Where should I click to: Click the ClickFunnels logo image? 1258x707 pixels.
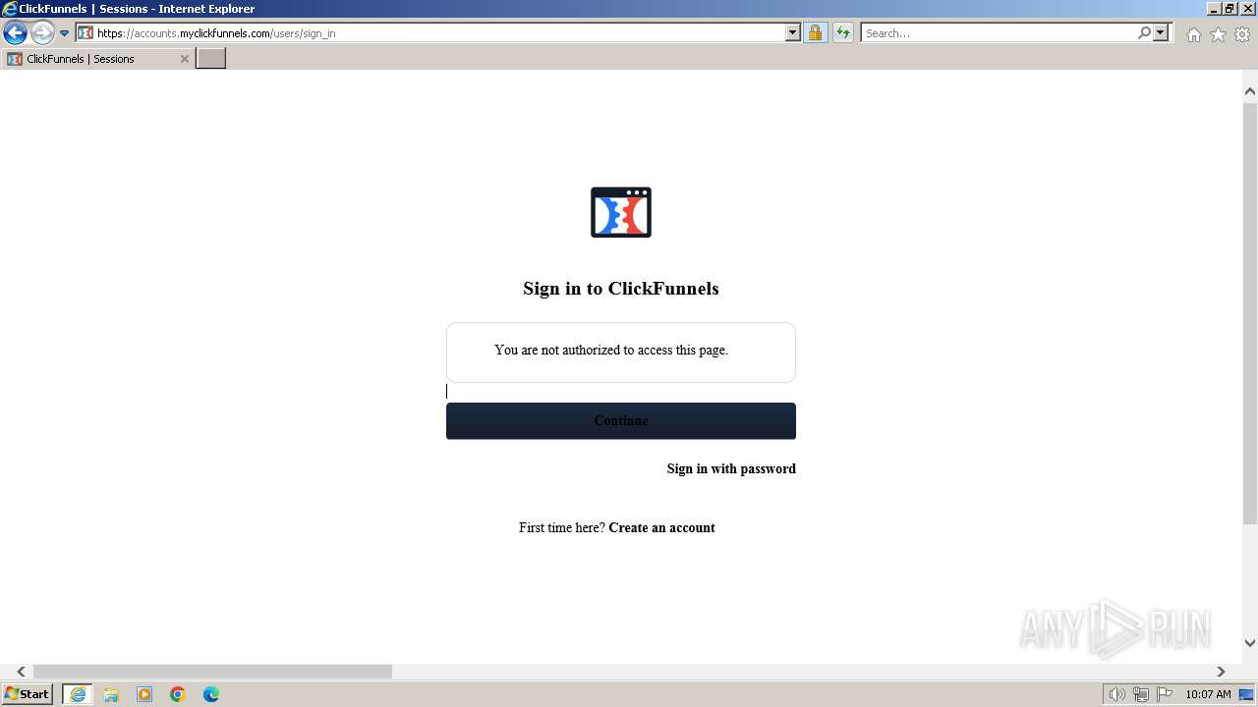[621, 212]
